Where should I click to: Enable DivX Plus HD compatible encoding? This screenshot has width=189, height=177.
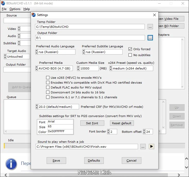coord(48,83)
